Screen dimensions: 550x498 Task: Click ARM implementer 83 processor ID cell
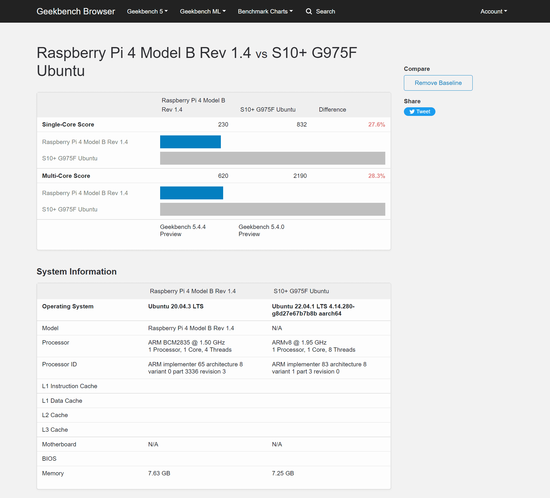(x=319, y=368)
